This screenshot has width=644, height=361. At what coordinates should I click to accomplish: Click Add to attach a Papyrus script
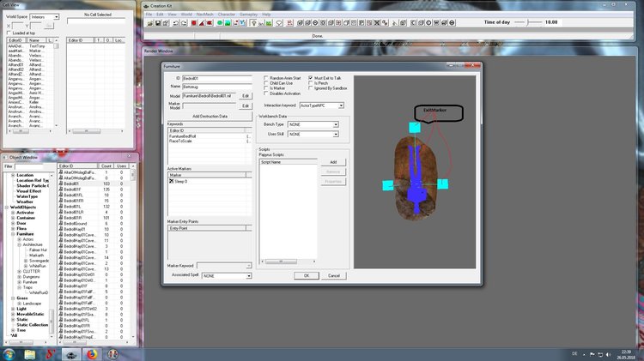(333, 162)
